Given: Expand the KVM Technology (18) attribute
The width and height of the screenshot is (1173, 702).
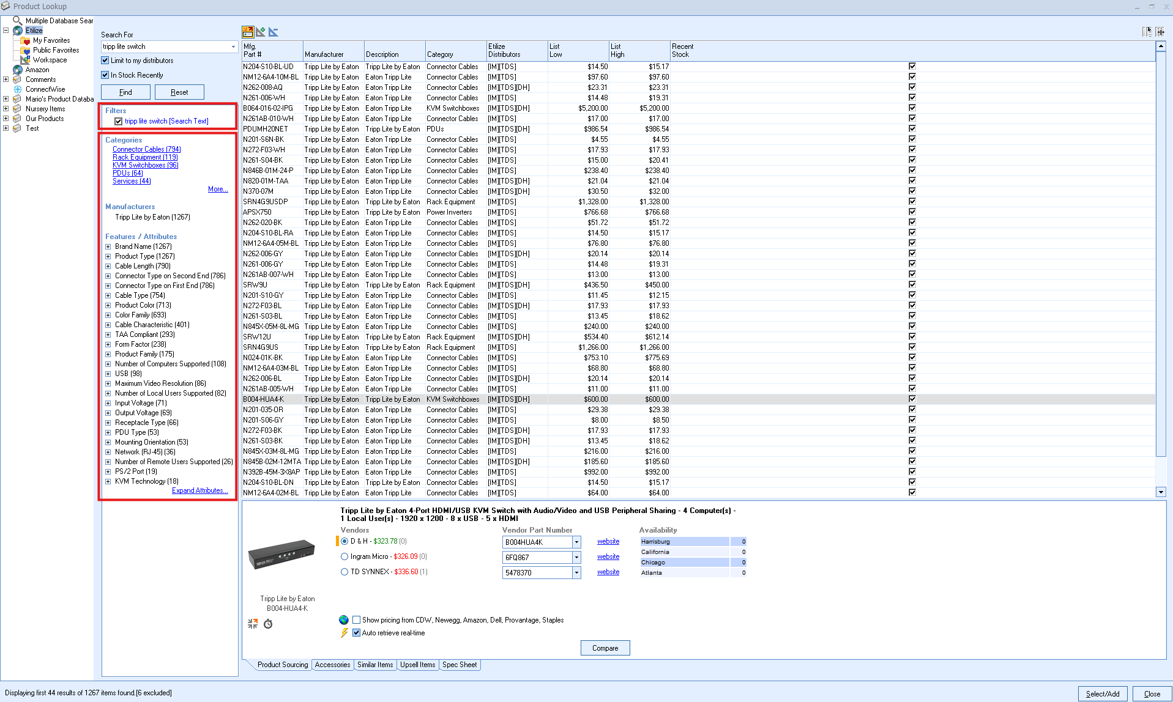Looking at the screenshot, I should pos(108,482).
